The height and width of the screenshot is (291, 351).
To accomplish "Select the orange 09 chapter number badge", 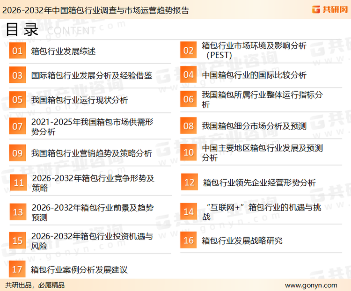I will pos(17,153).
